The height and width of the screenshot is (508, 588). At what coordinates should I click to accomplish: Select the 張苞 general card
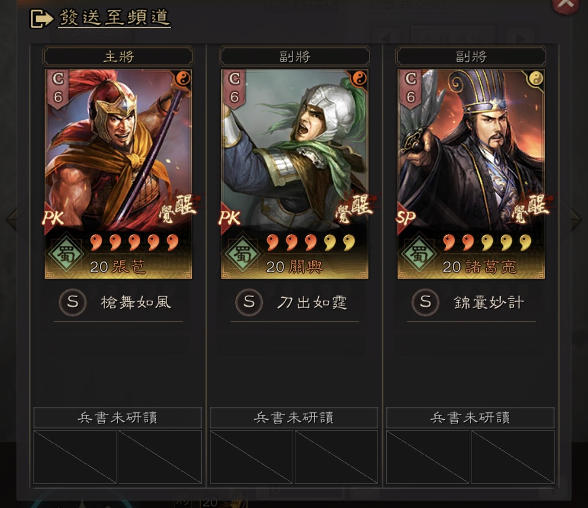coord(119,174)
